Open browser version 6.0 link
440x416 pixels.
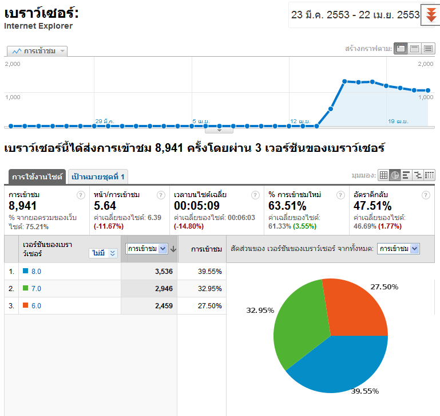[36, 306]
